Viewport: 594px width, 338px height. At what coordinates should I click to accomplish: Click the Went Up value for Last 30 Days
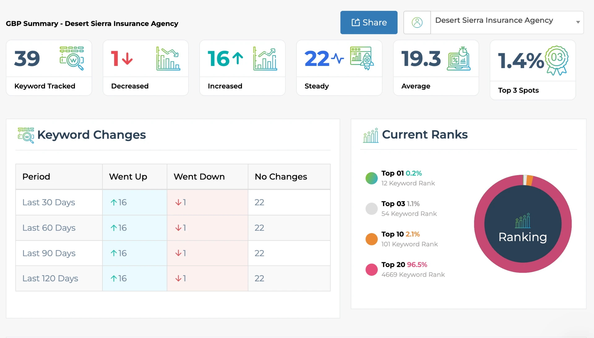118,202
